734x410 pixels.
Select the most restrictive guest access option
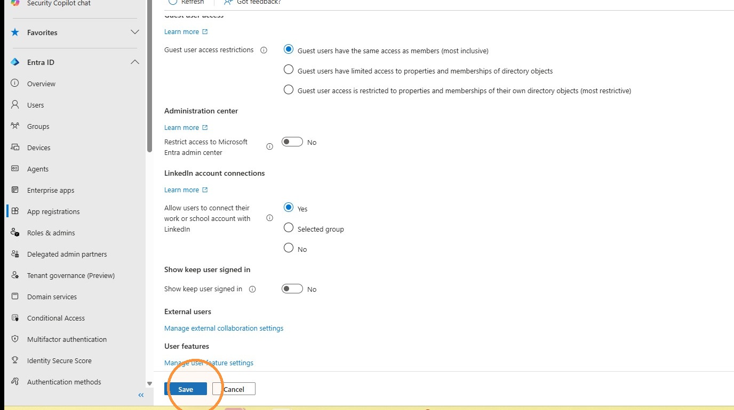(x=289, y=90)
